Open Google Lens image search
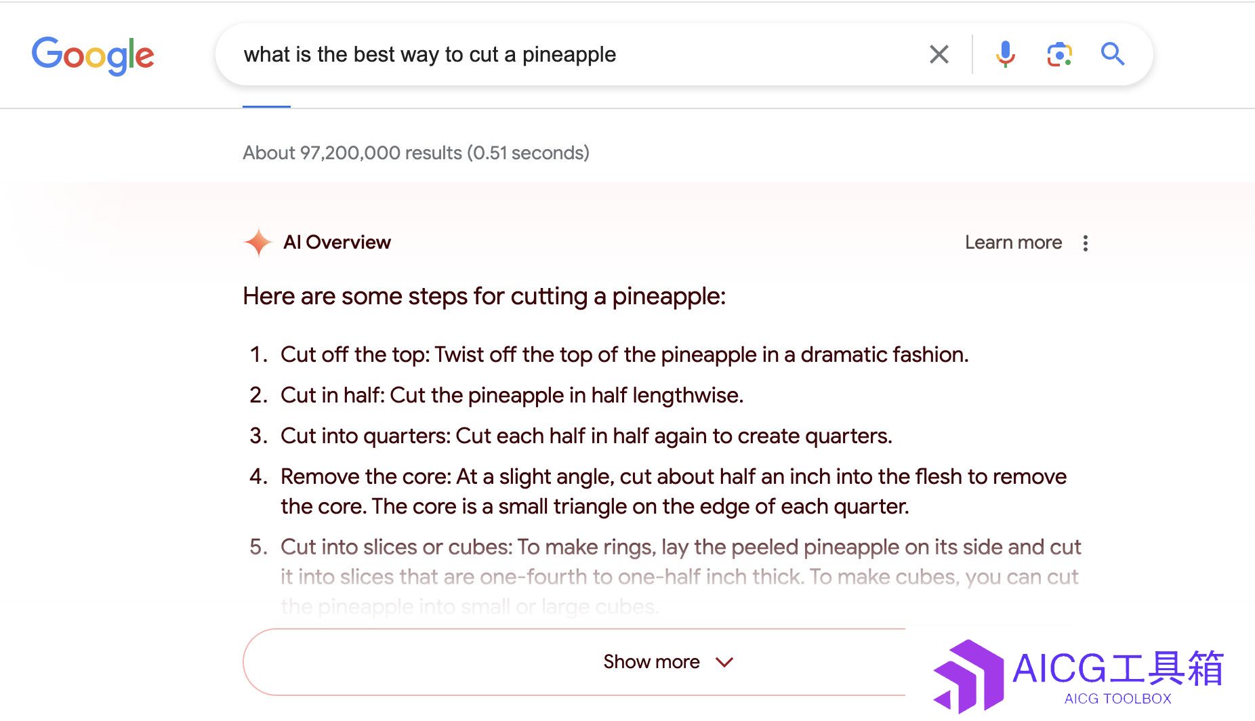The image size is (1255, 721). [1059, 54]
